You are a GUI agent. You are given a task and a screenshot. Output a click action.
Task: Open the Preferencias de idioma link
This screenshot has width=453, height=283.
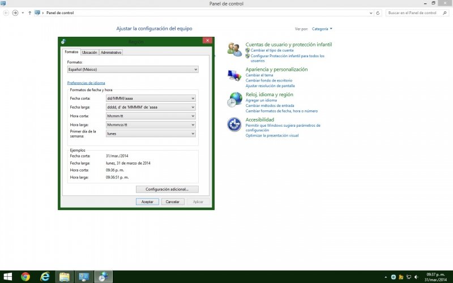click(x=86, y=83)
